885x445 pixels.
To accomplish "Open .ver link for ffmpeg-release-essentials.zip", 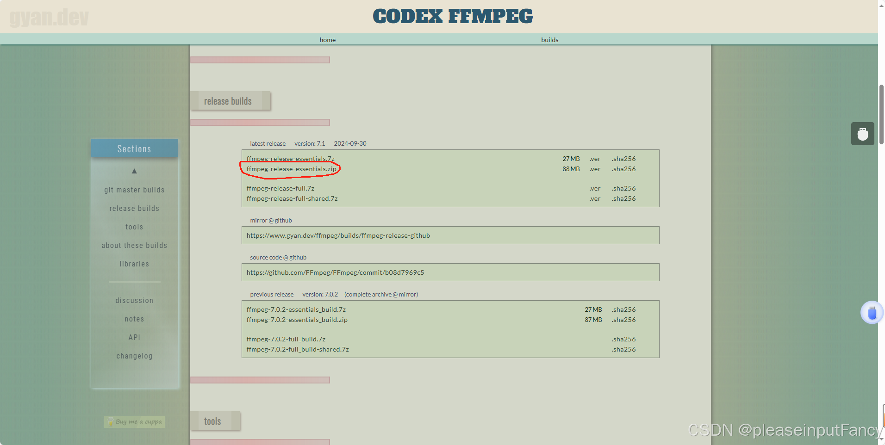I will coord(595,169).
